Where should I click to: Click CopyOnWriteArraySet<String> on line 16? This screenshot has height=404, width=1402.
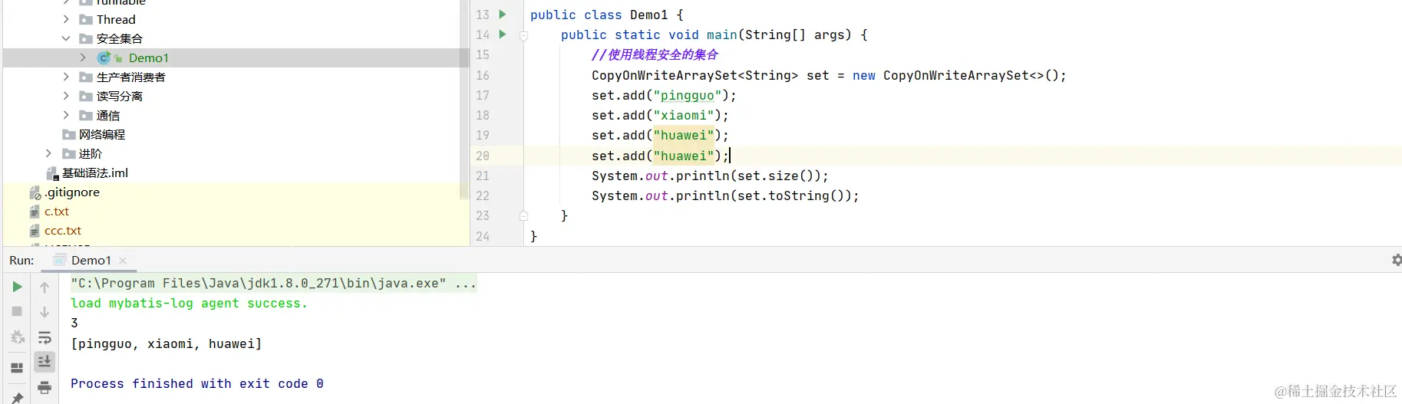click(x=694, y=75)
